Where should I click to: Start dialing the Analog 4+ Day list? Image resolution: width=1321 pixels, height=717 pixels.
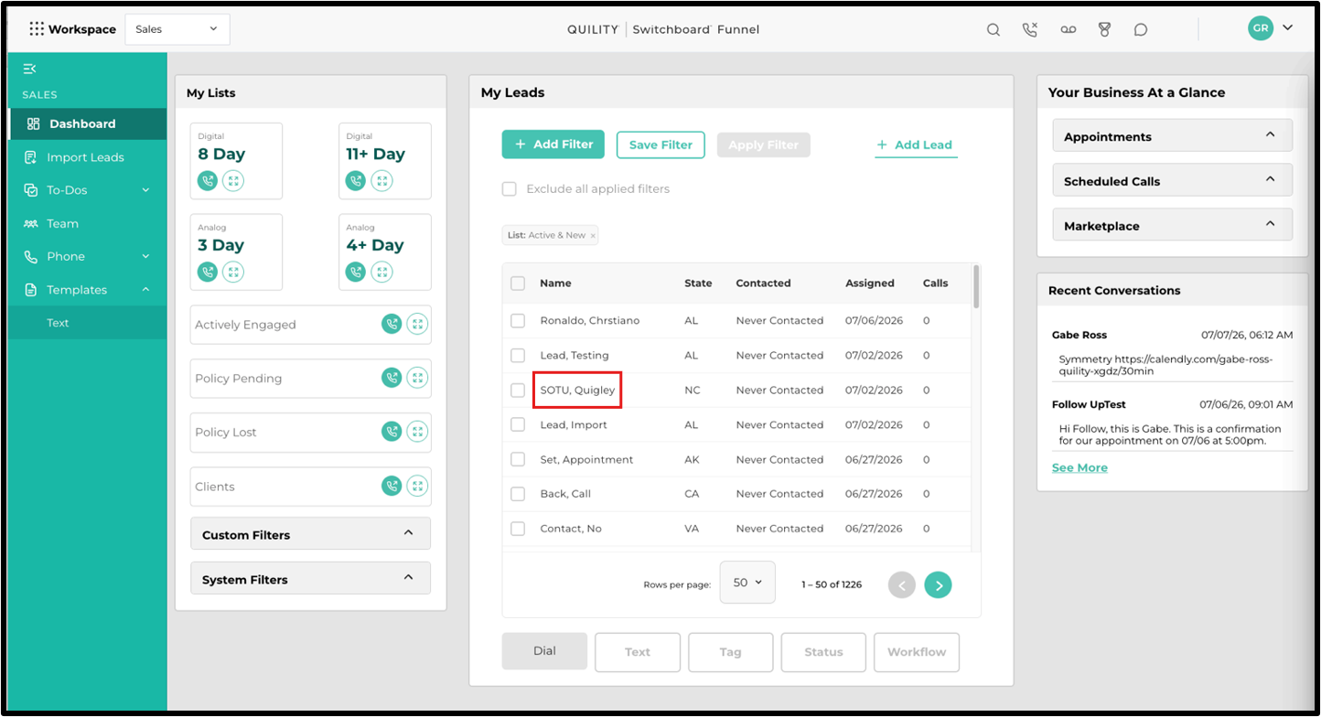pos(356,272)
